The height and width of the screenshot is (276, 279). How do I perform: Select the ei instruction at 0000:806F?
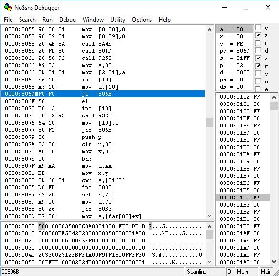pos(103,101)
